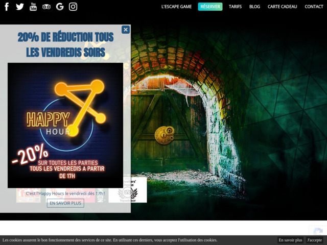Click the Google "G" icon
327x245 pixels.
(60, 7)
